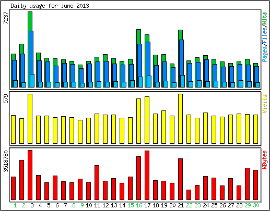Click day label 1 on the date axis
The height and width of the screenshot is (211, 270).
(15, 205)
